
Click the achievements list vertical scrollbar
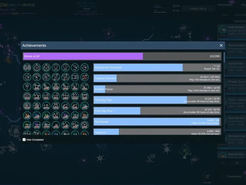224,94
